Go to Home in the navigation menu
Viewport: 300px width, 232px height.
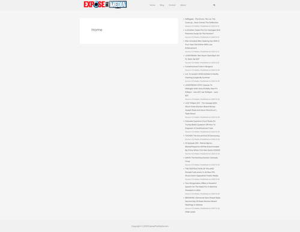pyautogui.click(x=152, y=5)
